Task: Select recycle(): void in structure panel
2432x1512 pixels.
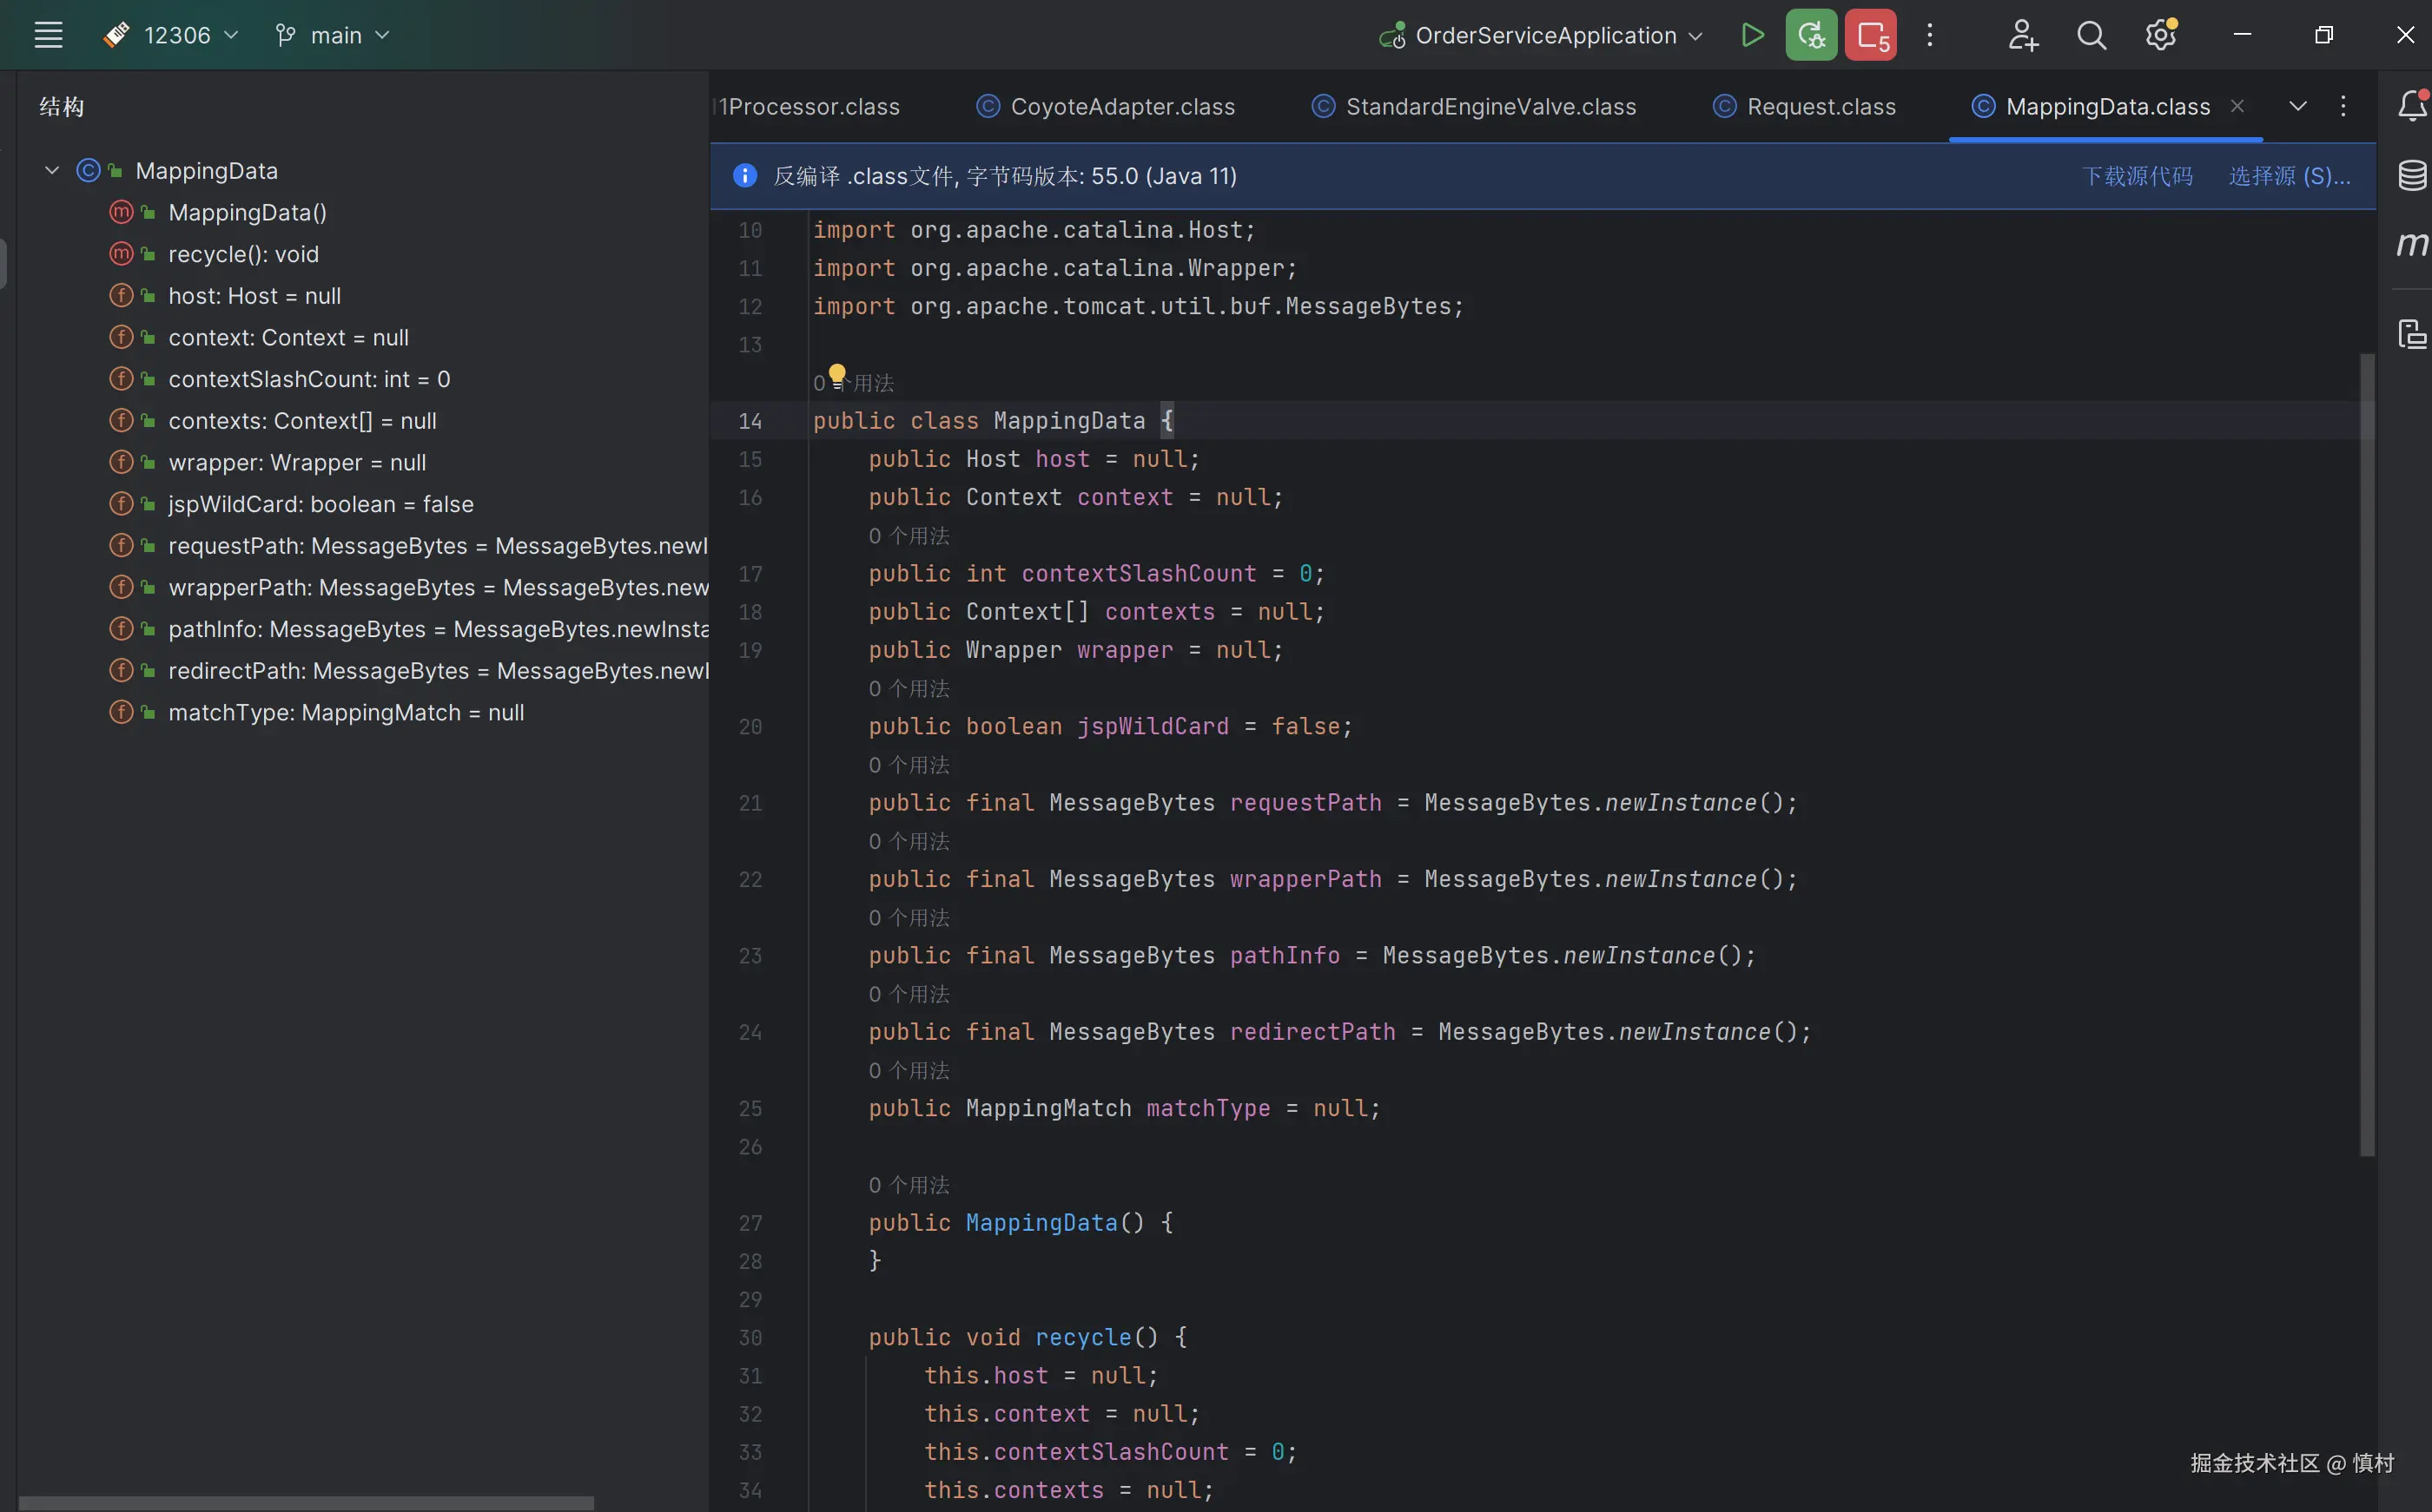Action: coord(243,254)
